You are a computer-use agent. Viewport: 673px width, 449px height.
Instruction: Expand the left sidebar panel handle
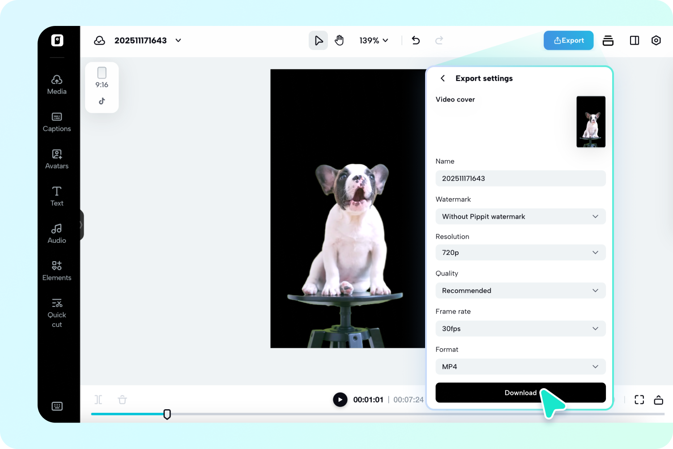point(81,225)
